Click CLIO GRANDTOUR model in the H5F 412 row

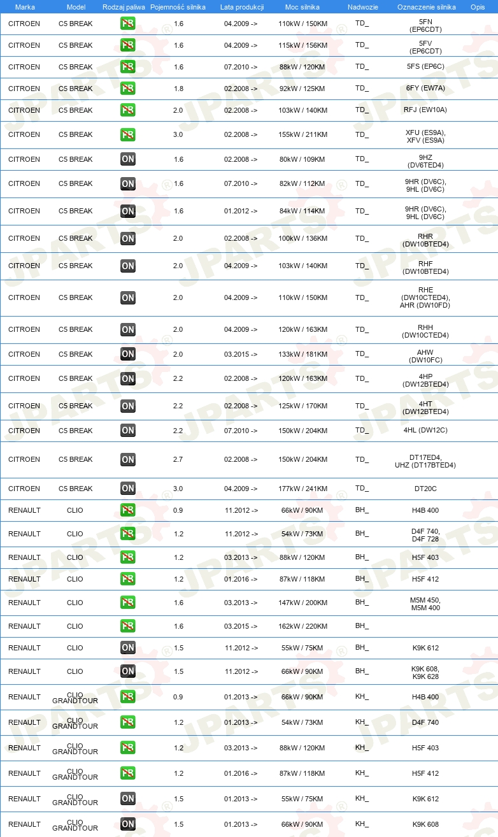point(75,773)
